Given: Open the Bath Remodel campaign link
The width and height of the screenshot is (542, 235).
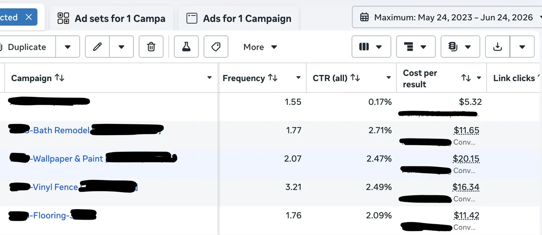Looking at the screenshot, I should coord(61,130).
